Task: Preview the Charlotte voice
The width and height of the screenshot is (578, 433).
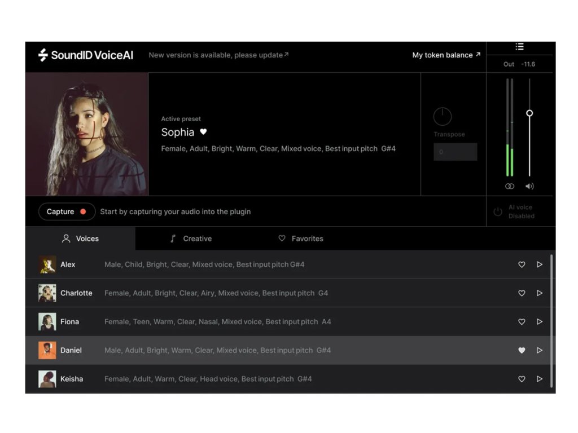Action: pyautogui.click(x=539, y=293)
